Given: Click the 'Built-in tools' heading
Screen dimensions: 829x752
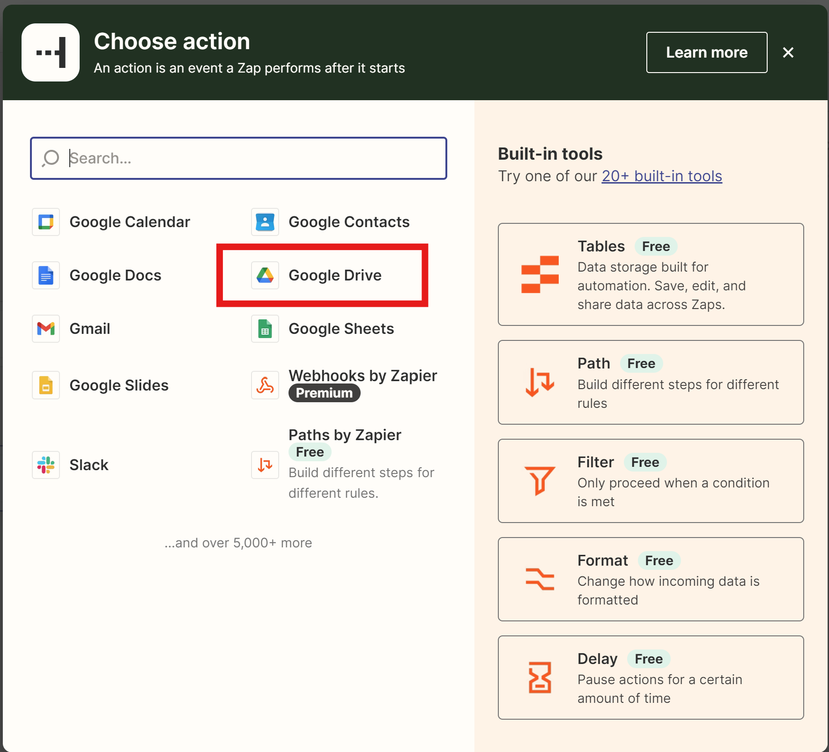Looking at the screenshot, I should point(550,154).
